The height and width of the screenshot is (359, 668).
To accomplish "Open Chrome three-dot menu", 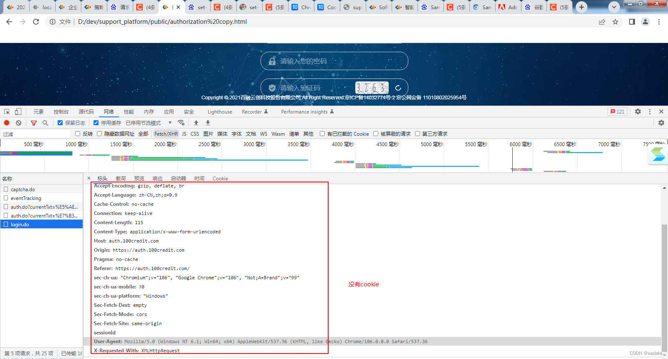I will [x=659, y=22].
